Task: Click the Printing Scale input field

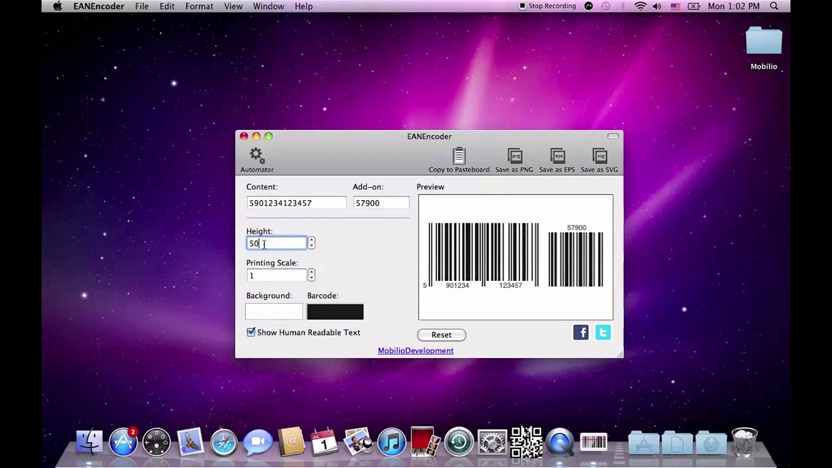Action: click(276, 275)
